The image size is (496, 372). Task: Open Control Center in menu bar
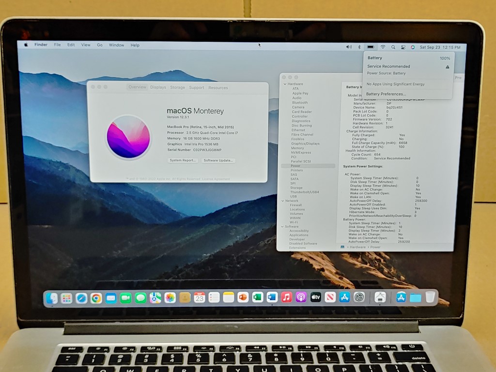point(403,47)
